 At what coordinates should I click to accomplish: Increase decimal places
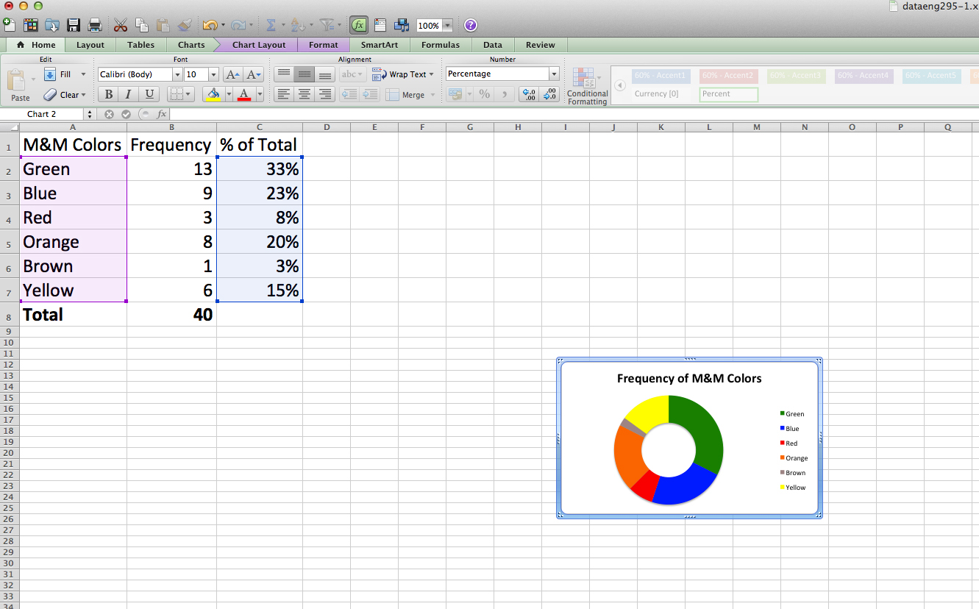coord(528,94)
